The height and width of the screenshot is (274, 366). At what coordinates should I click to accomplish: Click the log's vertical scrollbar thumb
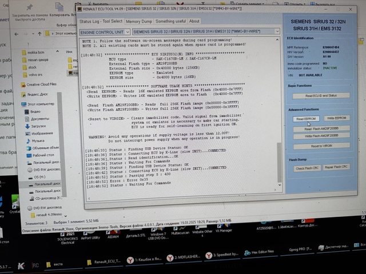tap(279, 162)
